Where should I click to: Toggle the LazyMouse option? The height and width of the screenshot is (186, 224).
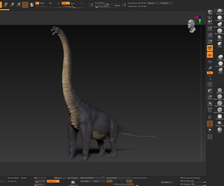click(53, 181)
